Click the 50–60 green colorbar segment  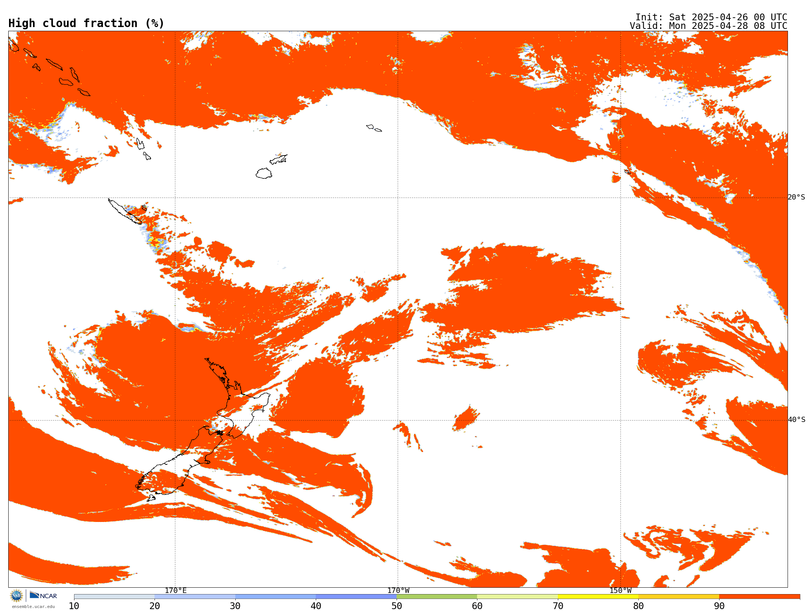(x=437, y=597)
